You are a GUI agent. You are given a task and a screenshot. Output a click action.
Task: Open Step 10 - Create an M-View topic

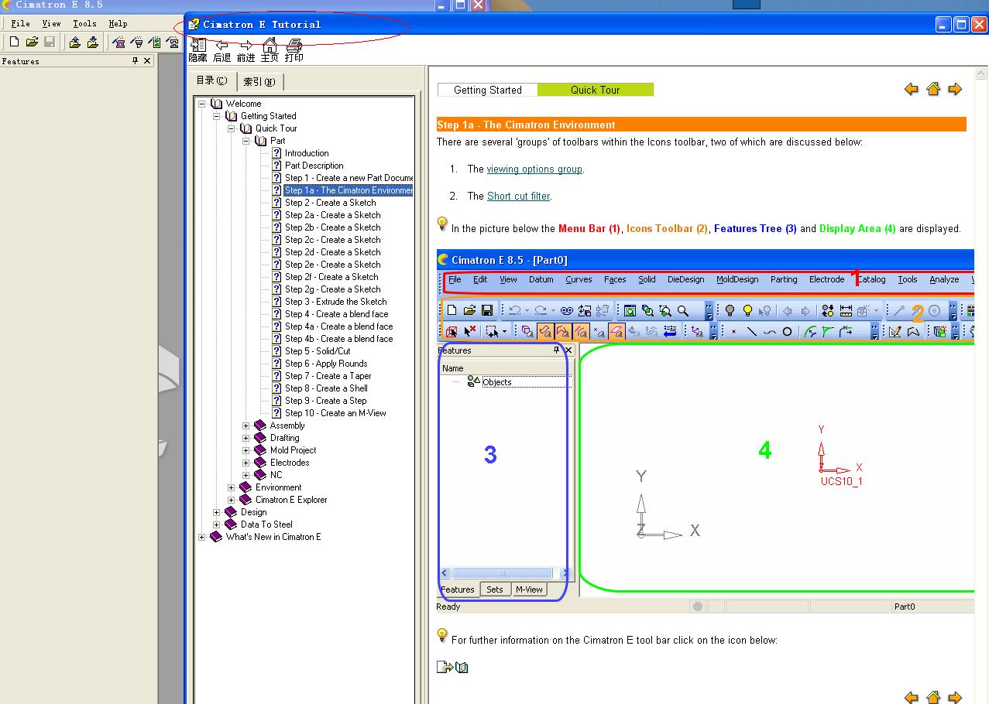335,413
